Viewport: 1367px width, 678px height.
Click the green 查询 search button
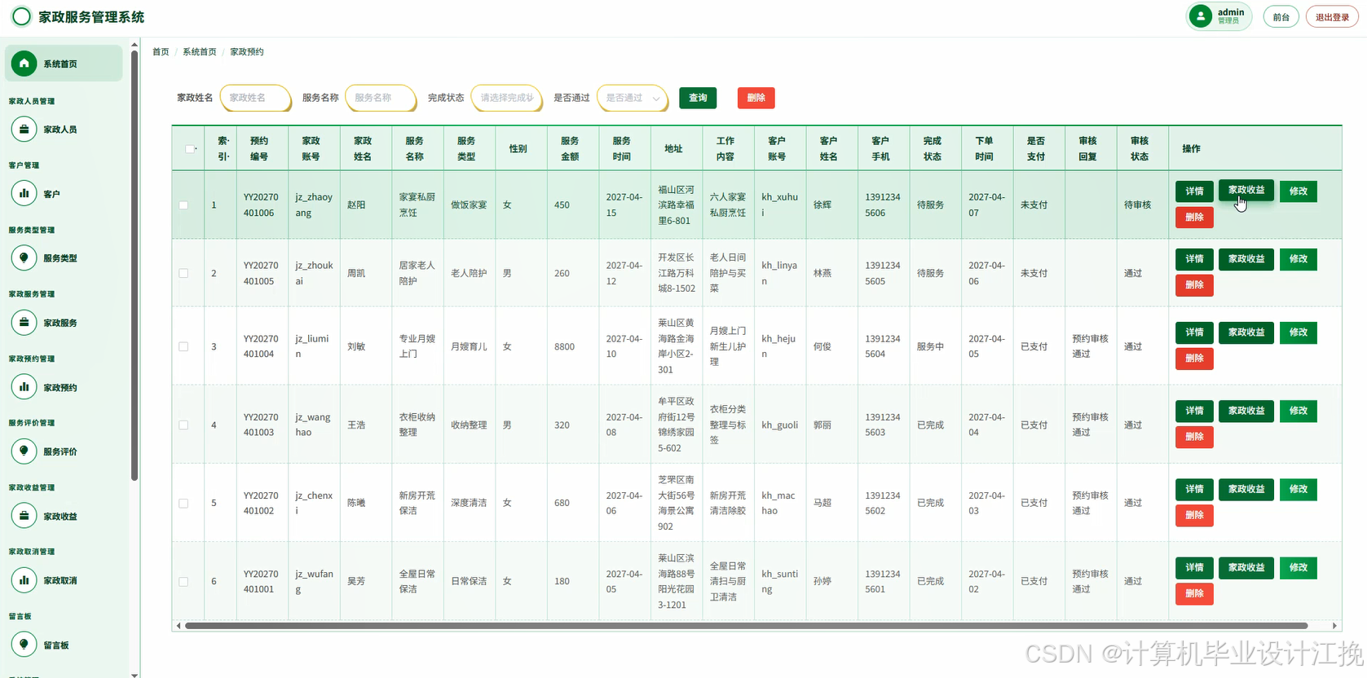tap(698, 98)
